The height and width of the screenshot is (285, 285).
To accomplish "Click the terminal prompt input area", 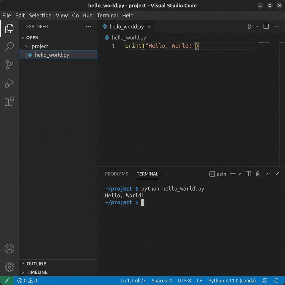I will (143, 203).
